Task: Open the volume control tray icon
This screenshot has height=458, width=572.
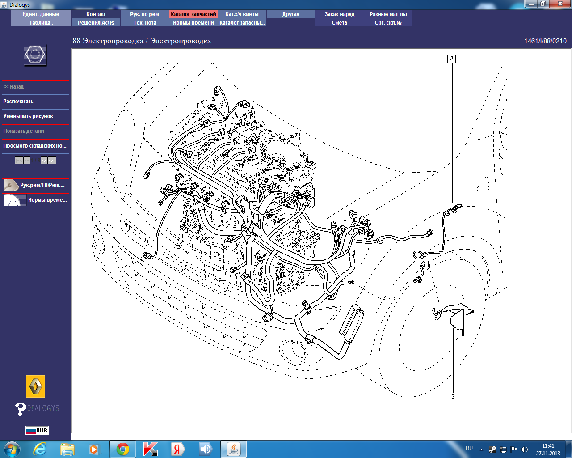Action: tap(524, 450)
